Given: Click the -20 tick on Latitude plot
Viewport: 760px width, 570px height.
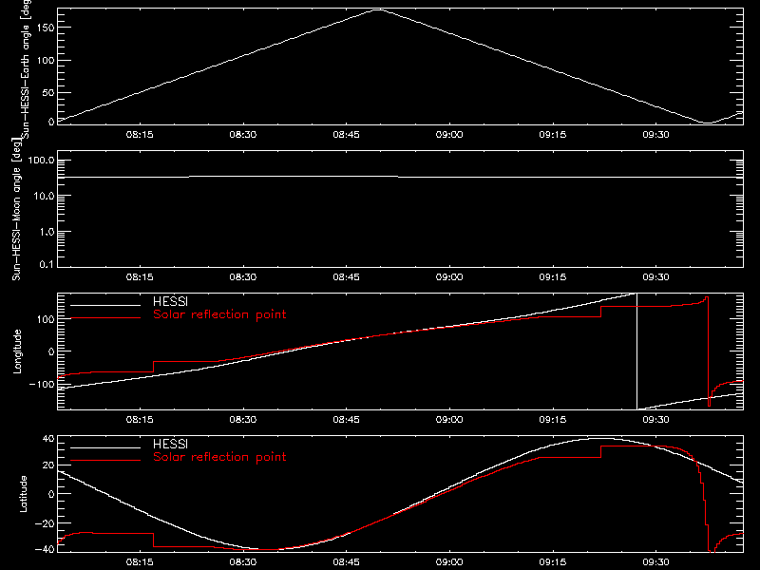Looking at the screenshot, I should 45,523.
